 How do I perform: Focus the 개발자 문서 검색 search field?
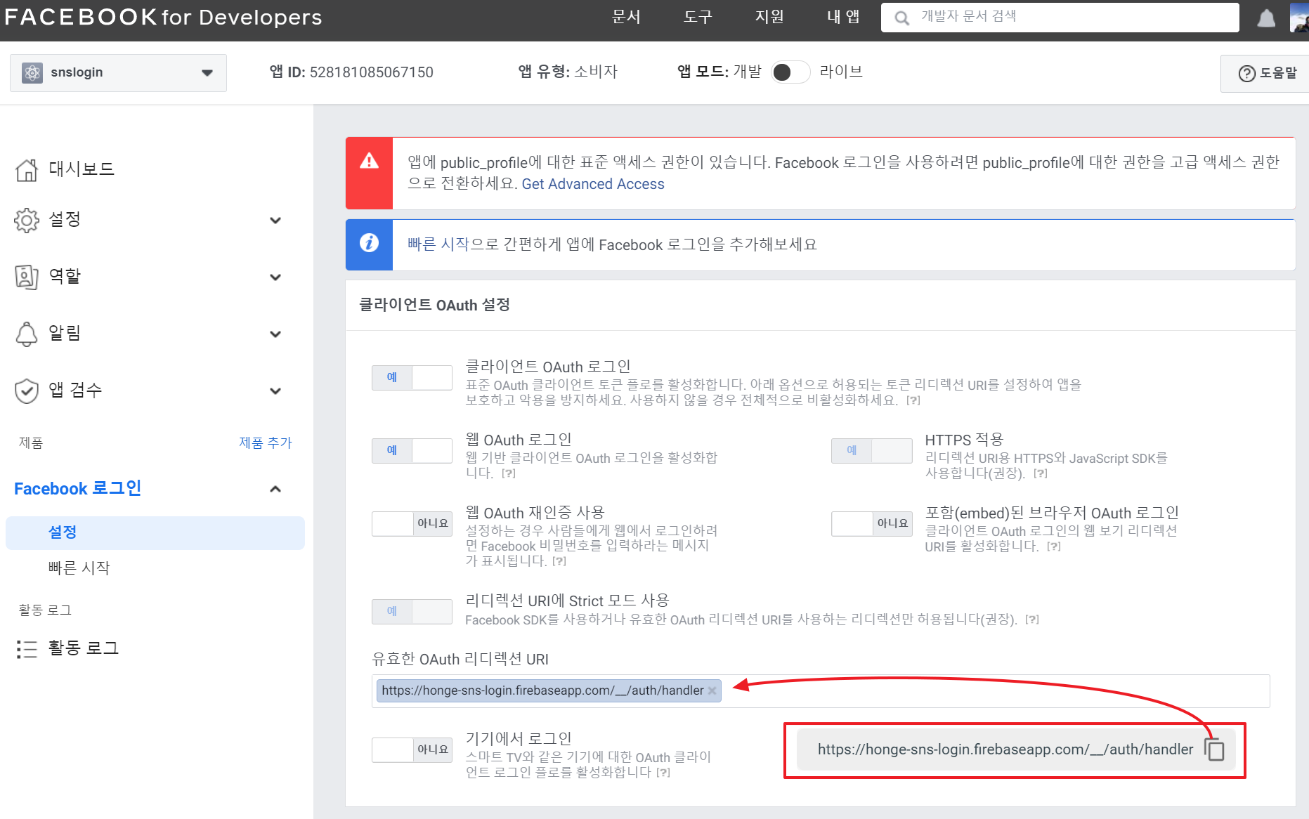pos(1060,18)
